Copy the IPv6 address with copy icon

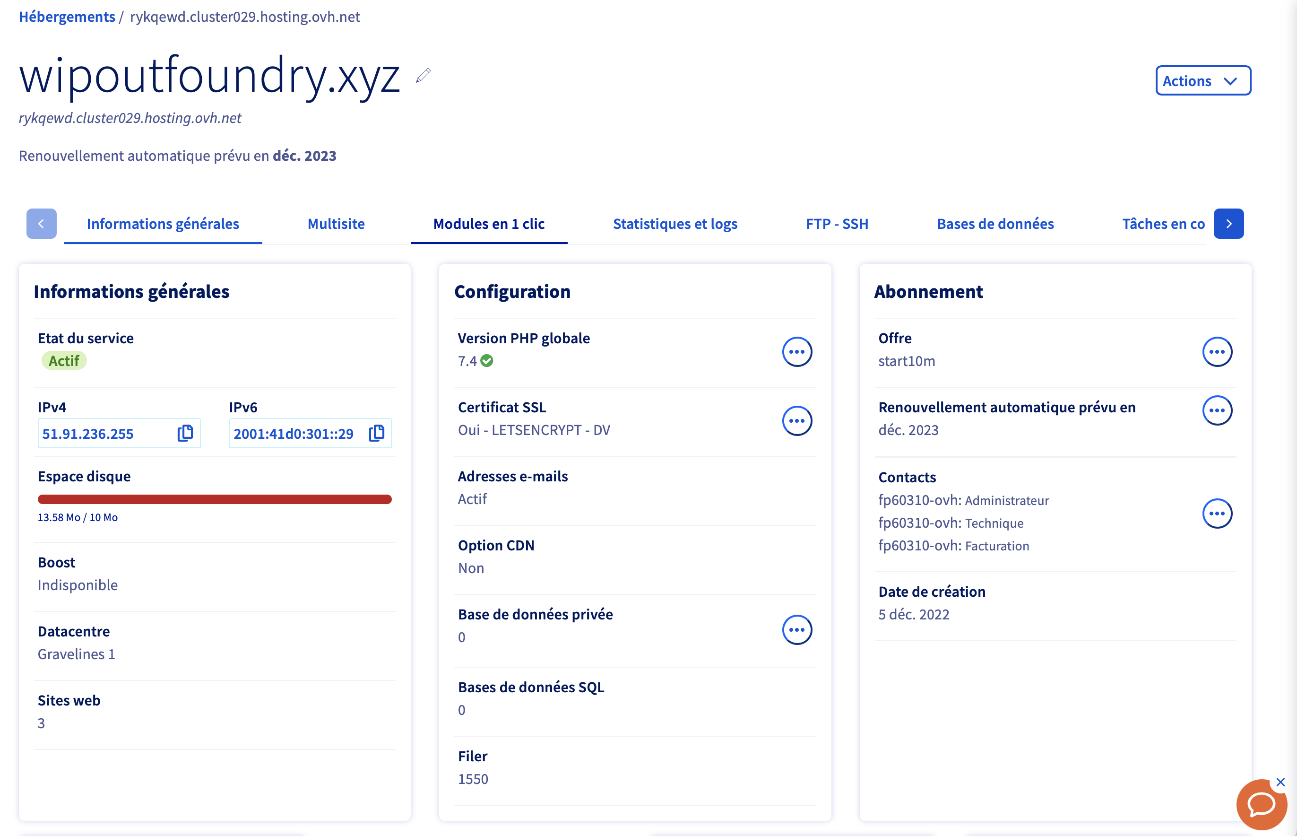(377, 433)
